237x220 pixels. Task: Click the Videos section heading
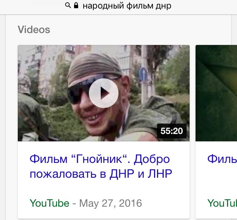(34, 30)
